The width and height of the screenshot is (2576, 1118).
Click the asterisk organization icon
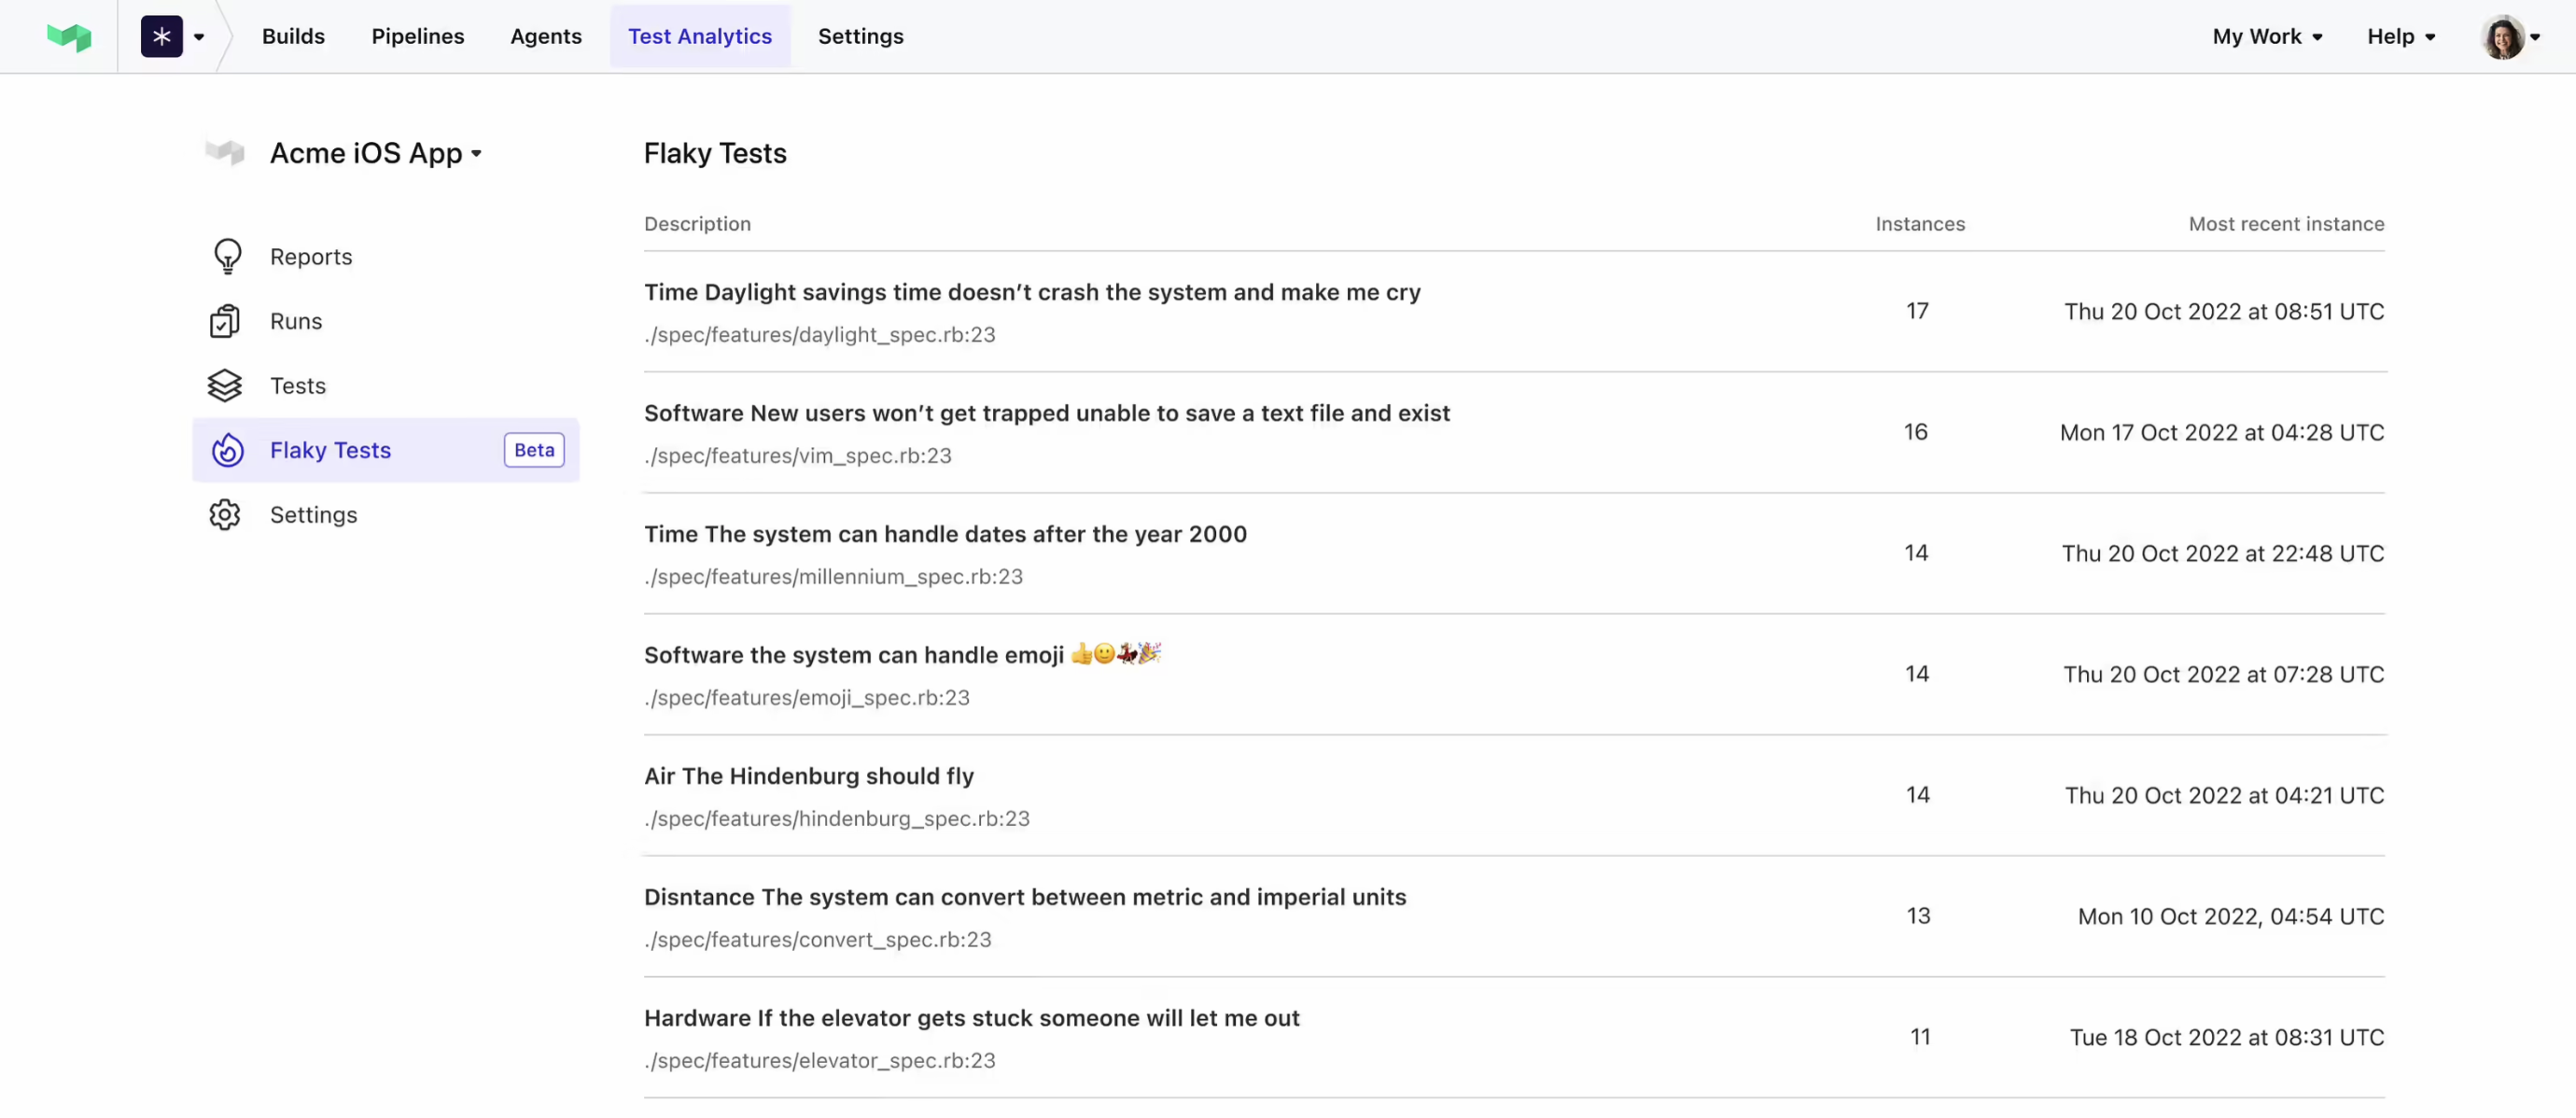point(161,37)
